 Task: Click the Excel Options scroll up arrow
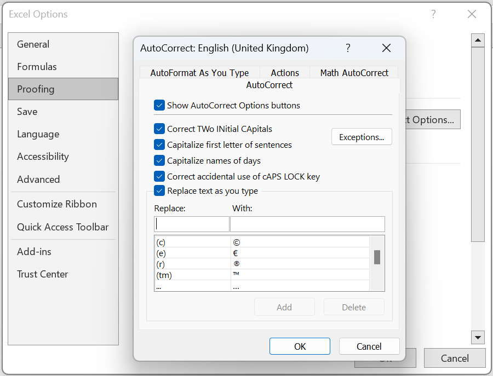[478, 40]
